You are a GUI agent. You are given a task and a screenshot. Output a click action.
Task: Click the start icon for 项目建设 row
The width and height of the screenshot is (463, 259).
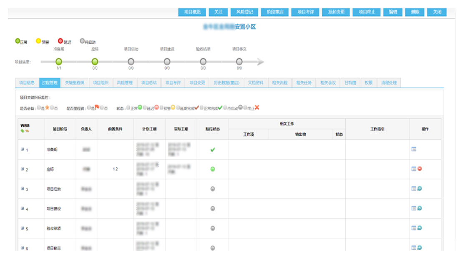tap(420, 208)
